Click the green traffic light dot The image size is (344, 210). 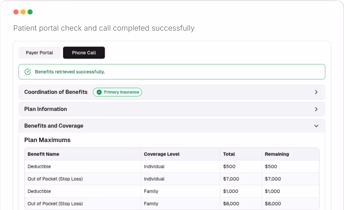[x=30, y=12]
